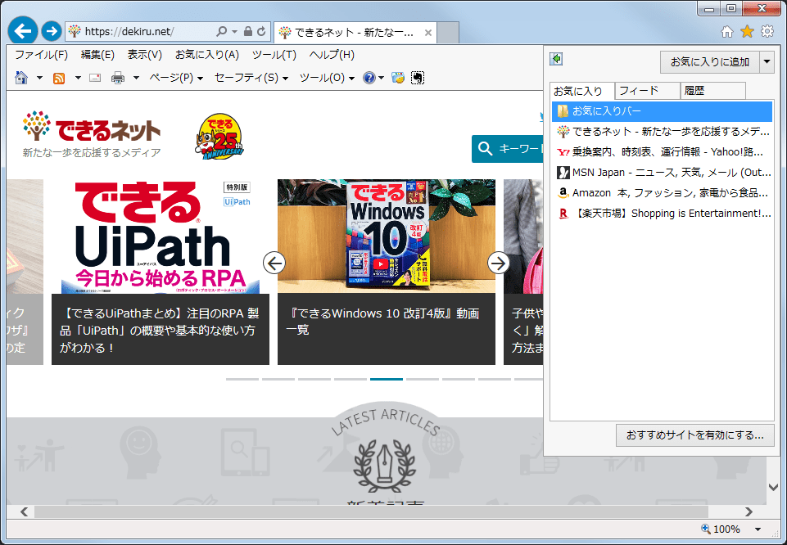
Task: Select the active carousel indicator bar
Action: 386,379
